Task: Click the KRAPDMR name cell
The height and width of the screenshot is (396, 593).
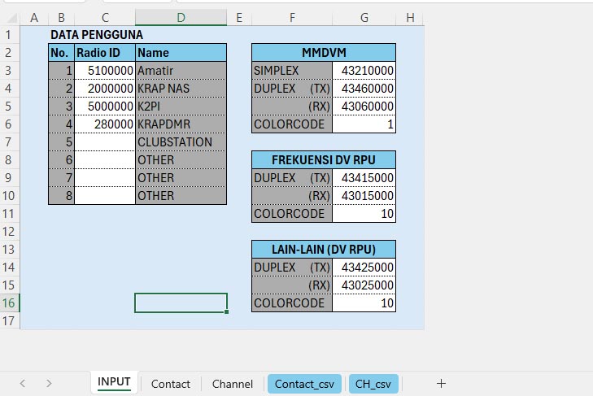Action: coord(181,124)
